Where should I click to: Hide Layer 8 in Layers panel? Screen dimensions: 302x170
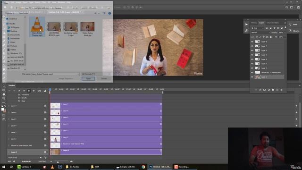pyautogui.click(x=252, y=42)
